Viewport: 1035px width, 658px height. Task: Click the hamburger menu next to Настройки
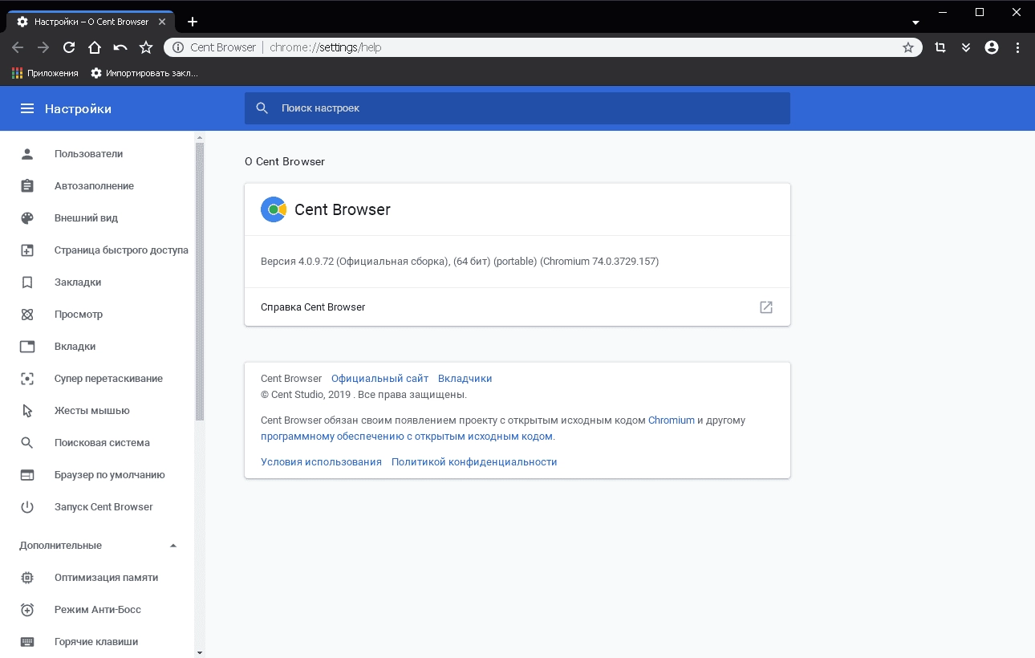27,108
